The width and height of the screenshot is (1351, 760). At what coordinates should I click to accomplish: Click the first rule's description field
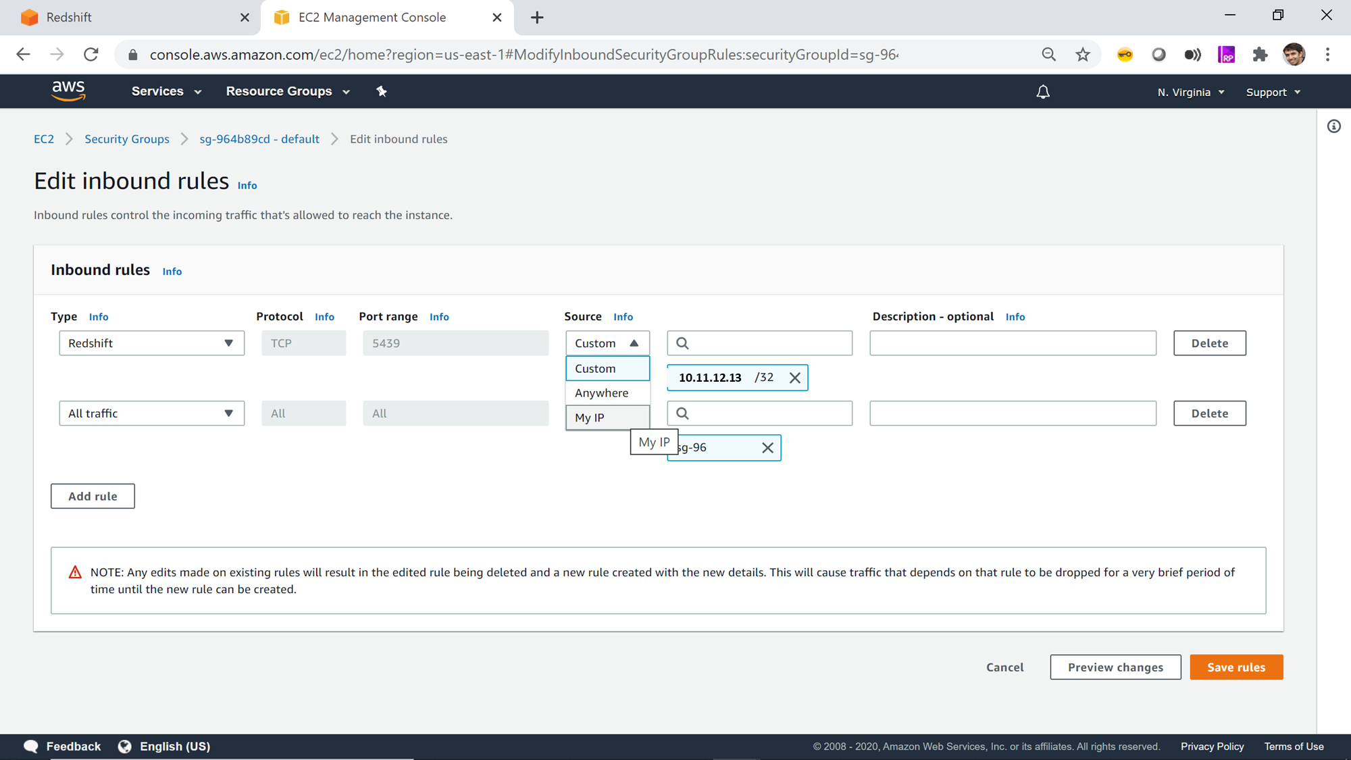pos(1012,343)
